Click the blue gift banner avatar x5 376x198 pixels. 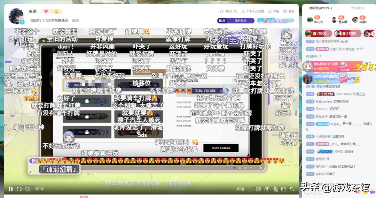pos(307,78)
